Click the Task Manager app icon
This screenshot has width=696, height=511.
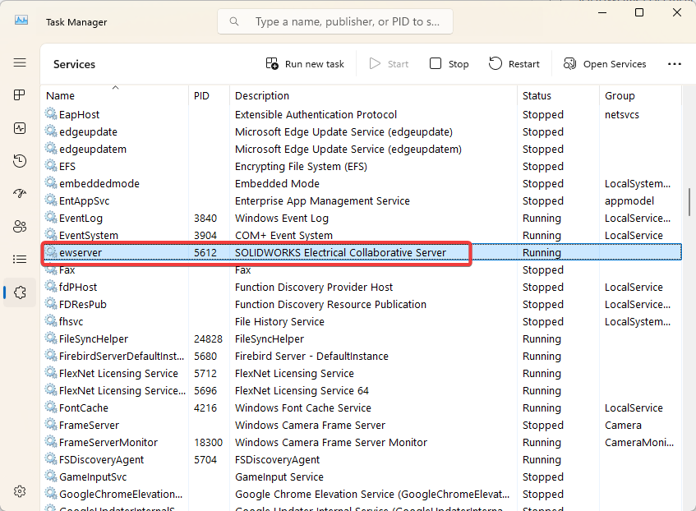(x=21, y=21)
